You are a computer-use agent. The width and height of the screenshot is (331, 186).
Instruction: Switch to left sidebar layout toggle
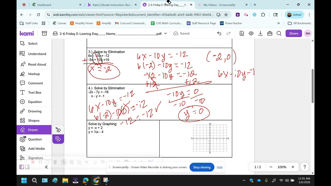[22, 167]
